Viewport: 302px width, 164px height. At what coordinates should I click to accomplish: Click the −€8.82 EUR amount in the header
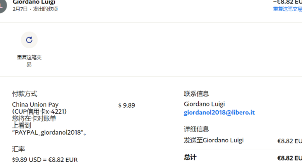(x=287, y=2)
